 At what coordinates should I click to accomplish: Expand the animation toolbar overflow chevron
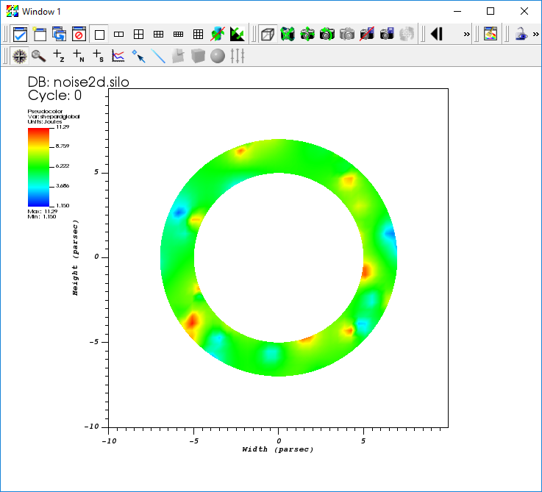[x=467, y=35]
